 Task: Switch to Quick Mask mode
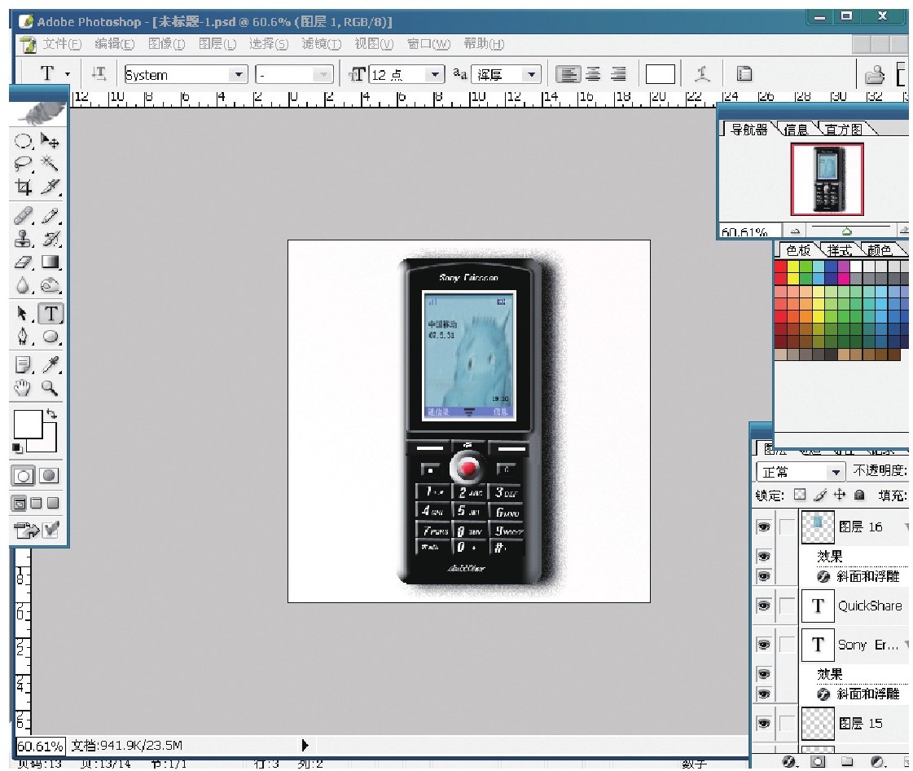point(50,475)
